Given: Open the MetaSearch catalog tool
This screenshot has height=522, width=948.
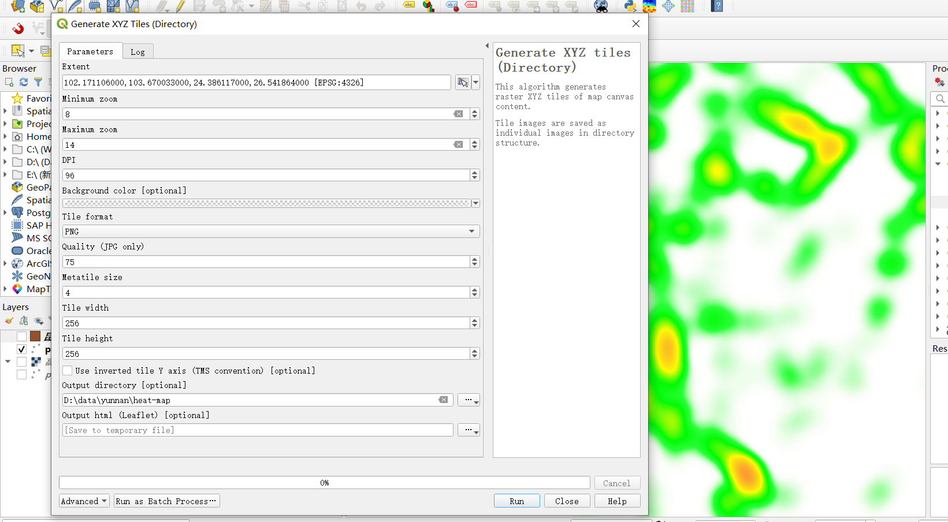Looking at the screenshot, I should [601, 6].
